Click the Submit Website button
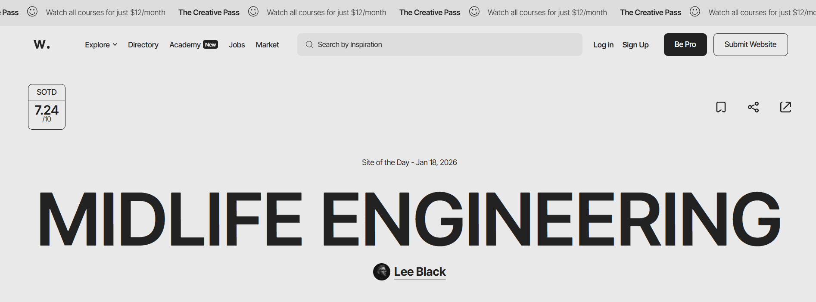This screenshot has height=302, width=816. point(751,44)
